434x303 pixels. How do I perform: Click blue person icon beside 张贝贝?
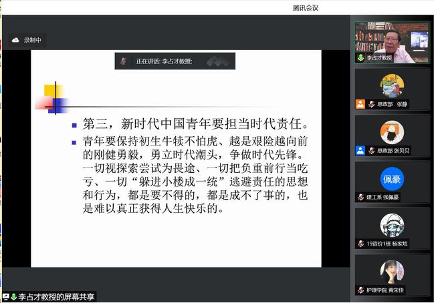coord(360,150)
